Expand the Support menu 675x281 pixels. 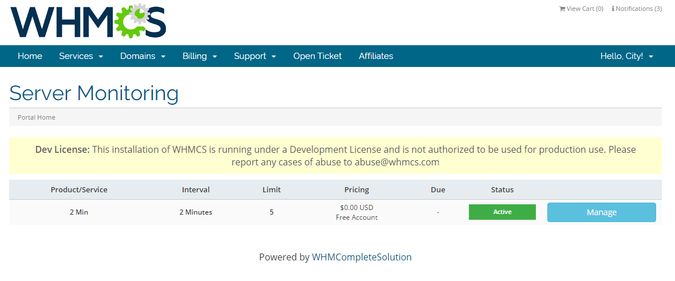pos(255,56)
